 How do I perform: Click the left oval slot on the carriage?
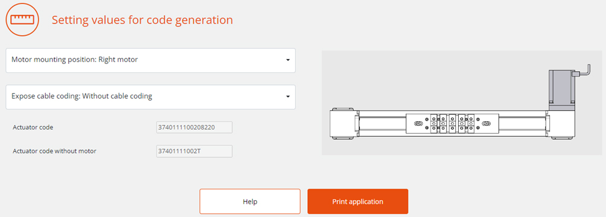click(x=418, y=124)
